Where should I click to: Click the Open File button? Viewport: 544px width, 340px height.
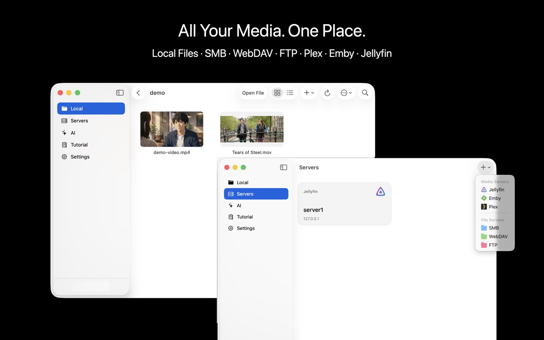click(253, 93)
